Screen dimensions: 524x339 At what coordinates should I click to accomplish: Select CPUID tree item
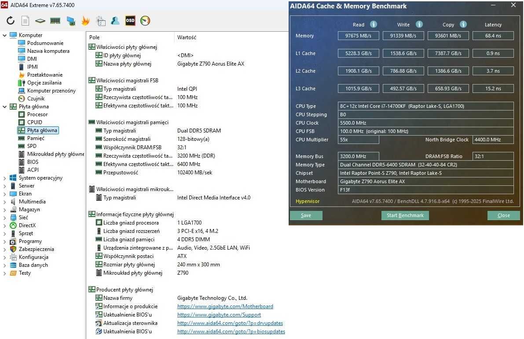tap(34, 122)
